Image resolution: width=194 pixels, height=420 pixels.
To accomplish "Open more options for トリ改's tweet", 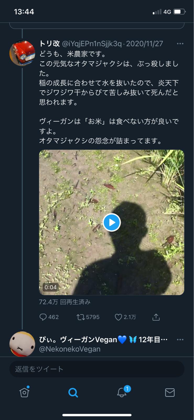I will [x=180, y=44].
